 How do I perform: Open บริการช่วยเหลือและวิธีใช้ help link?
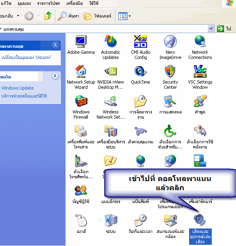[x=24, y=96]
